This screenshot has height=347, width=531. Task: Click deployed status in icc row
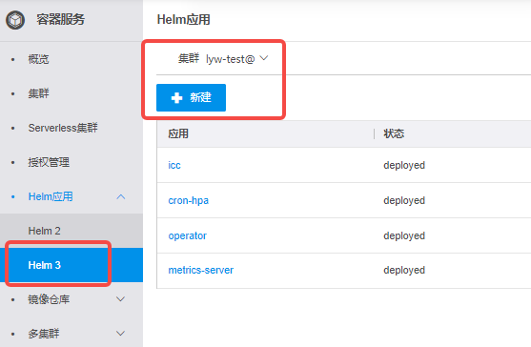(x=404, y=165)
